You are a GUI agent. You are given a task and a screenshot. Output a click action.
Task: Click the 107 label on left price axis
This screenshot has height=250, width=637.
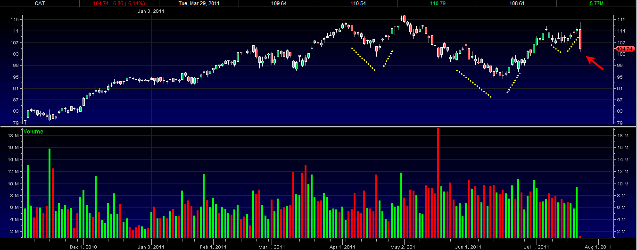14,42
